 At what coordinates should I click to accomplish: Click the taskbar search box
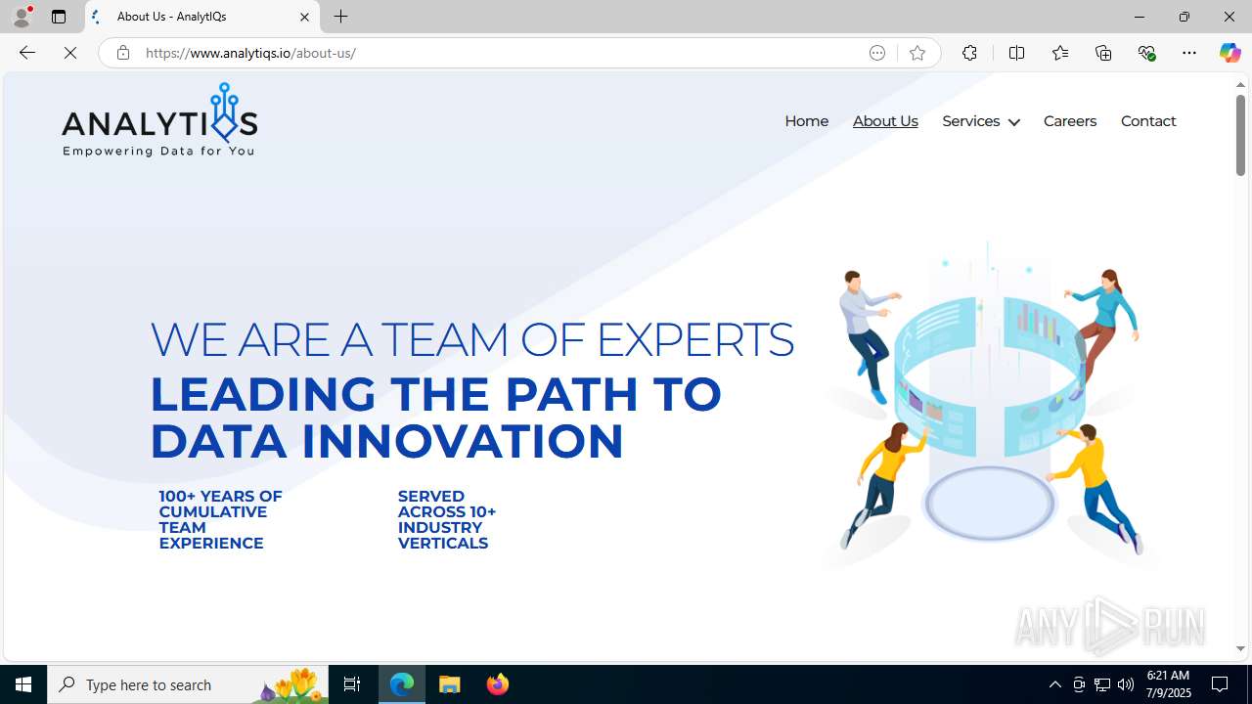tap(188, 684)
